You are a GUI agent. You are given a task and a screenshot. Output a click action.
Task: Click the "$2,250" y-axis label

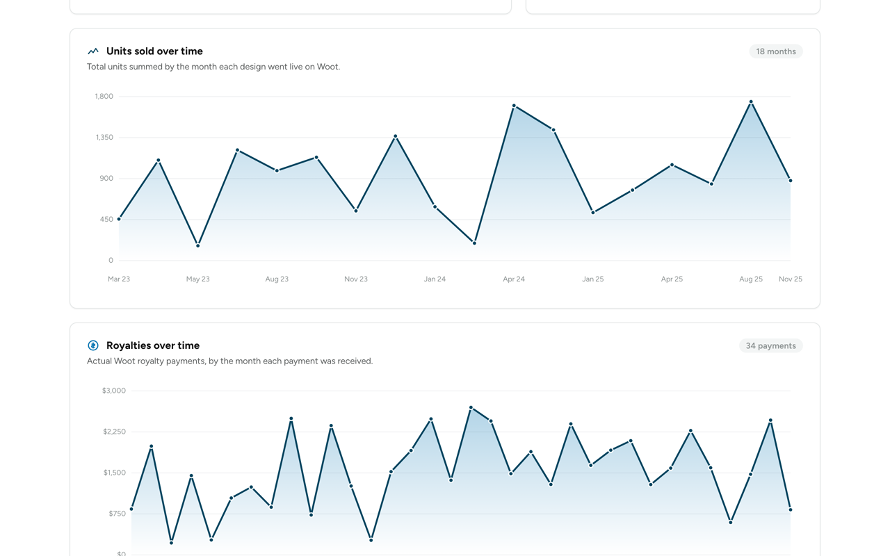click(115, 432)
